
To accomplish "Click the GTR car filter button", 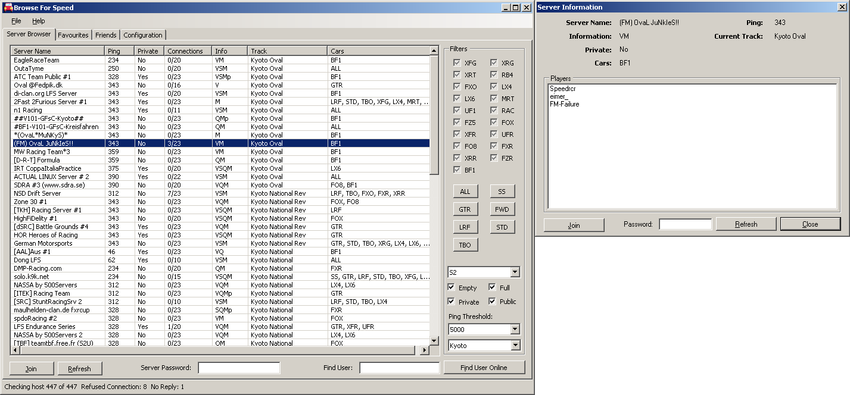I will (x=465, y=209).
